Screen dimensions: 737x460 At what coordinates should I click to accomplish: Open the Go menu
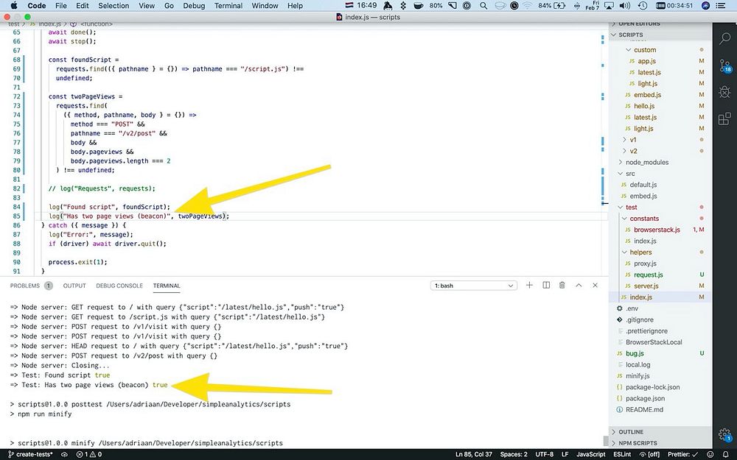point(170,6)
